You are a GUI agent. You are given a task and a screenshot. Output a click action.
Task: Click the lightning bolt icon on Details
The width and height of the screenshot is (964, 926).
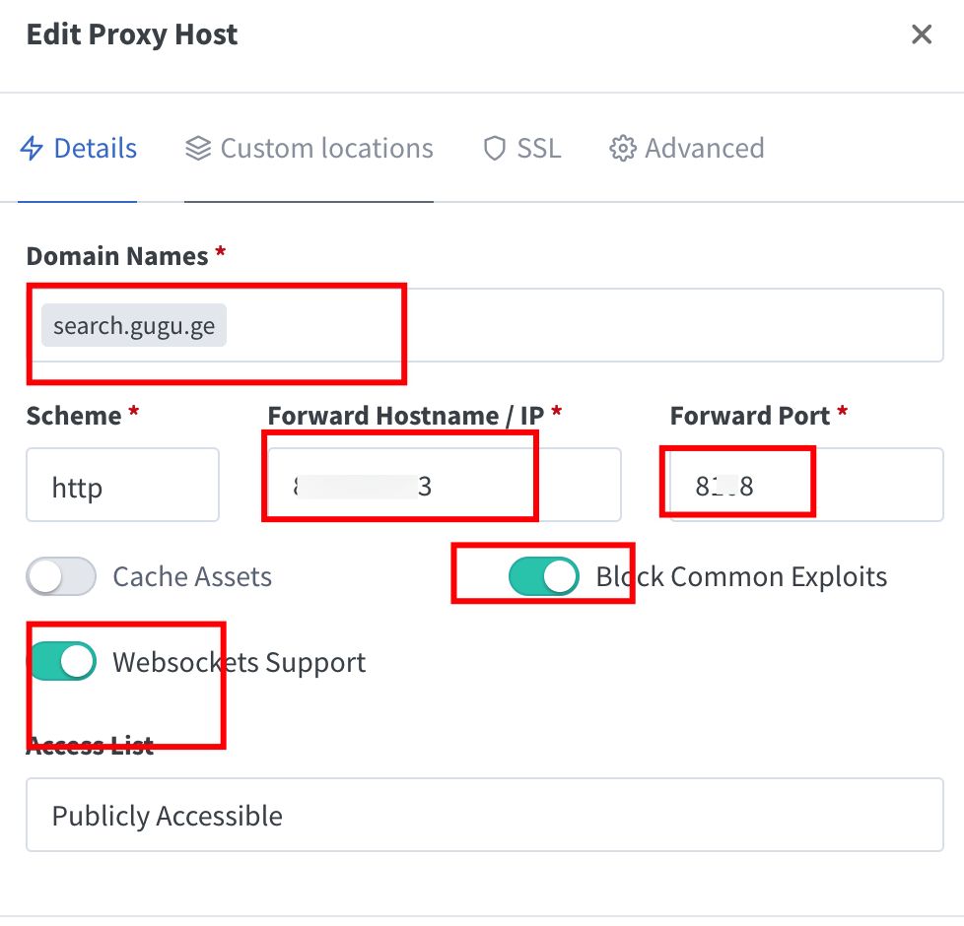click(32, 149)
